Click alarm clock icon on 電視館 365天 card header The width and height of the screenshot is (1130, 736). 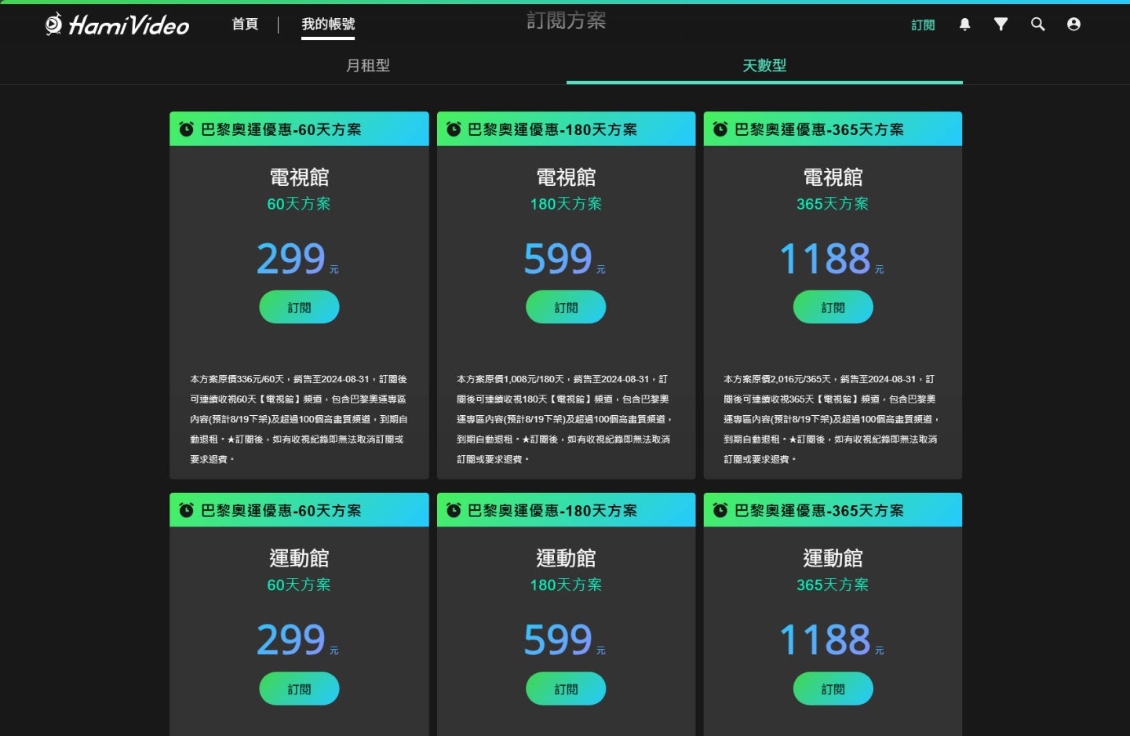tap(720, 129)
